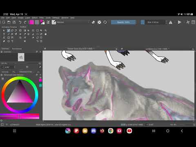
Task: Switch to the Advanced Color docker tab
Action: click(26, 72)
